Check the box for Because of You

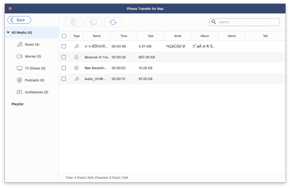point(64,57)
